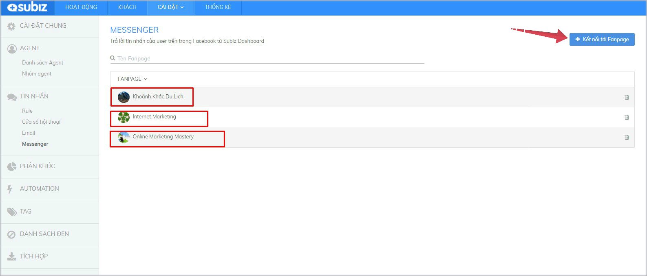647x276 pixels.
Task: Open Cài Đặt Chung gear section
Action: (x=43, y=26)
